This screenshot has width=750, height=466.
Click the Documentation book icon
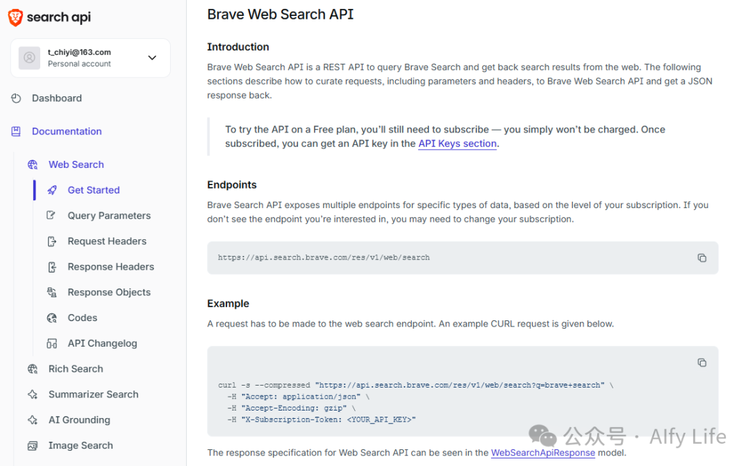click(x=16, y=131)
